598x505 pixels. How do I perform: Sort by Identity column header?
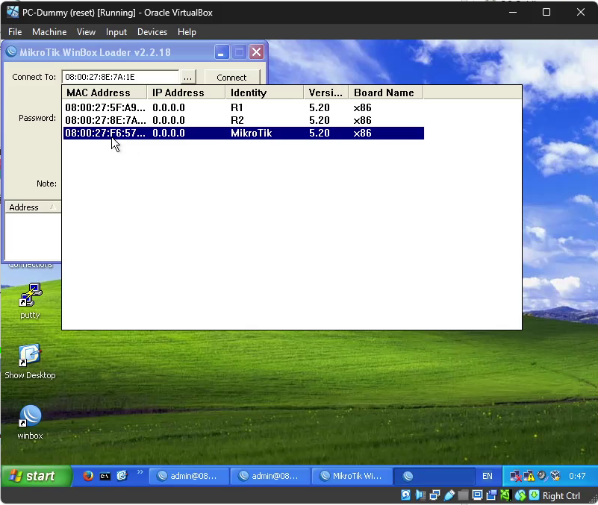pyautogui.click(x=264, y=92)
